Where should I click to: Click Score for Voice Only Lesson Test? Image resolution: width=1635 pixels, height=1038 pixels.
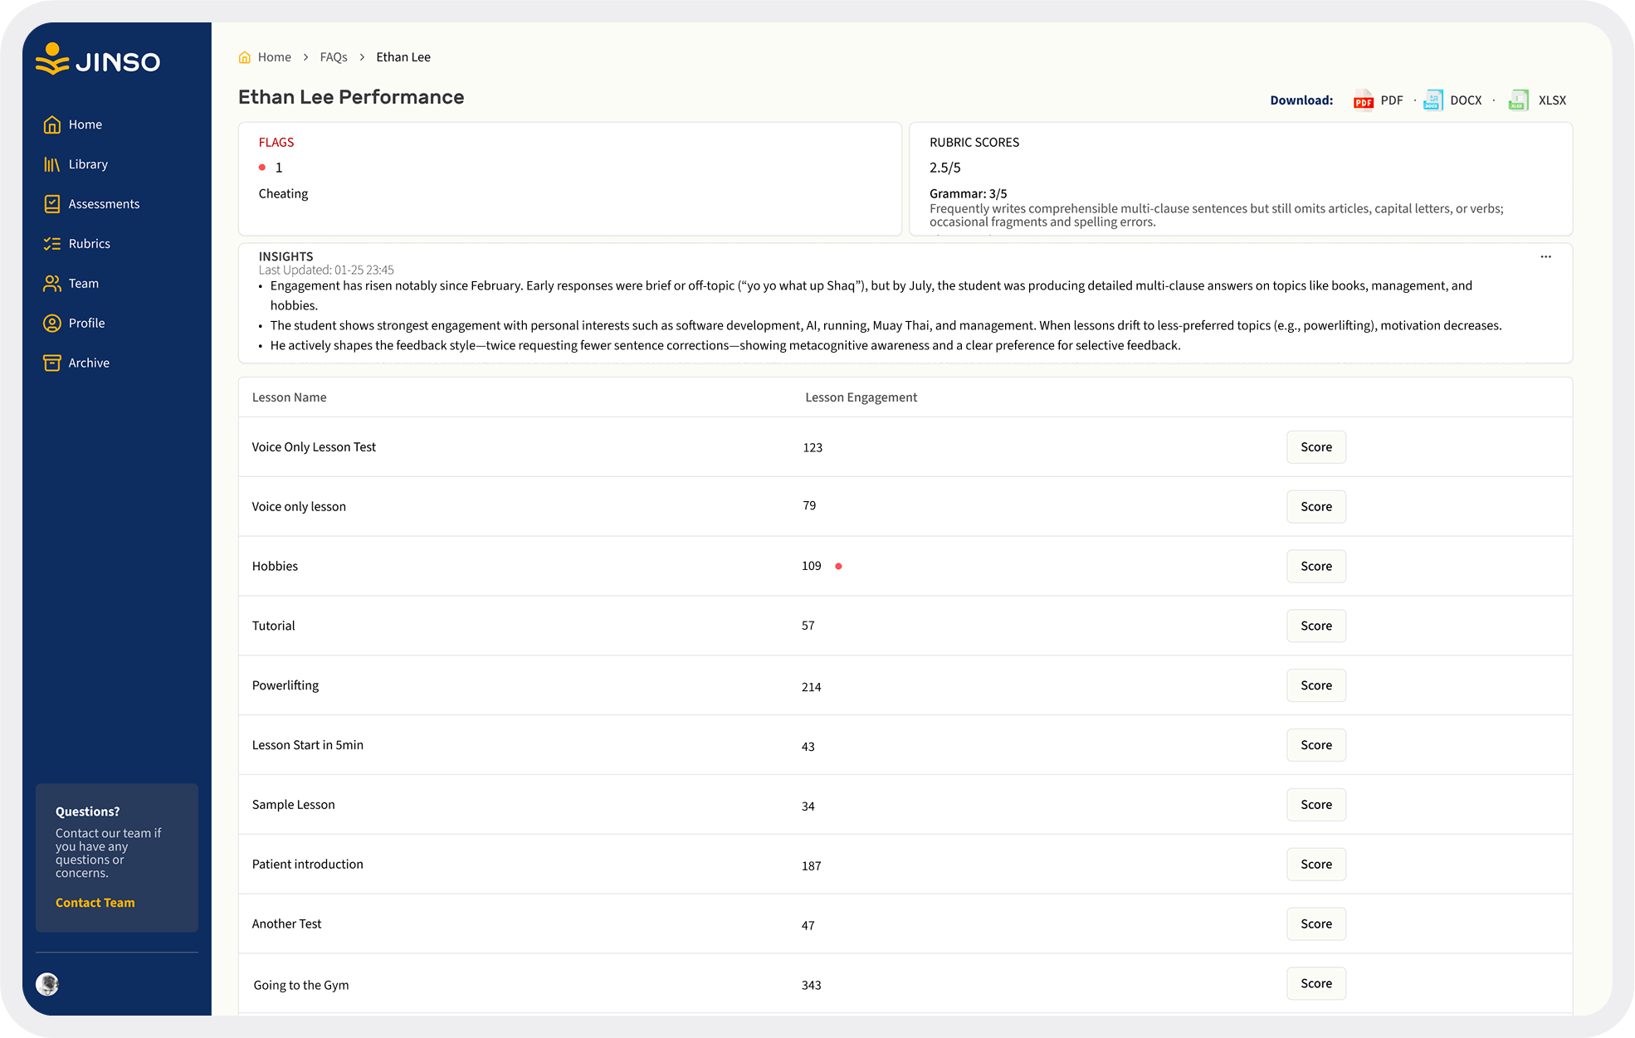point(1315,447)
